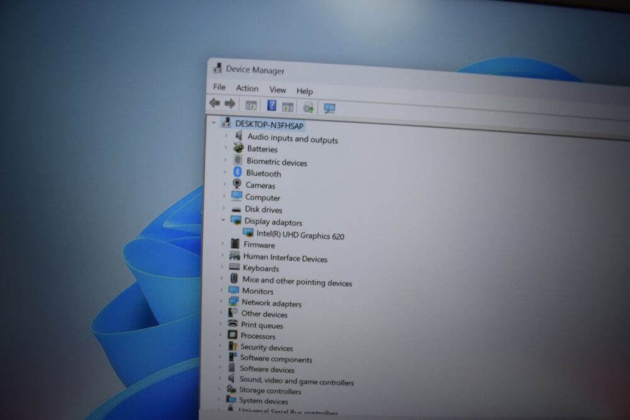
Task: Expand the Keyboards node chevron
Action: [x=222, y=266]
